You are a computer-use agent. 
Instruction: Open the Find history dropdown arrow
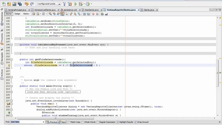click(43, 122)
